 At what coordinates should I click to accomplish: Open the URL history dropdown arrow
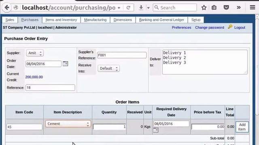(119, 8)
